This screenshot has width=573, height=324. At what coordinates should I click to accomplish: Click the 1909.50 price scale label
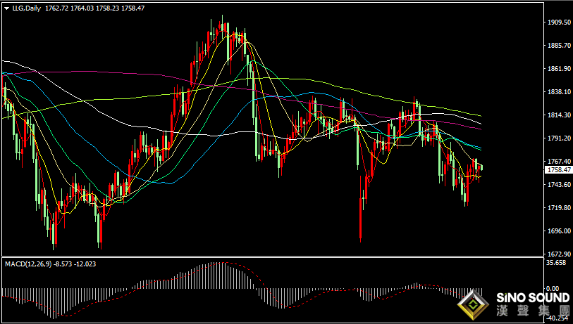pyautogui.click(x=559, y=22)
